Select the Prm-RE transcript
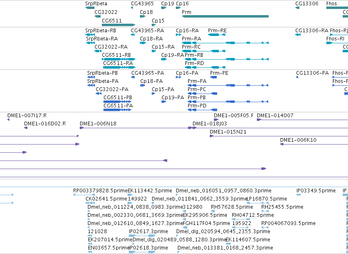Viewport: 348px width, 254px height. pyautogui.click(x=217, y=35)
